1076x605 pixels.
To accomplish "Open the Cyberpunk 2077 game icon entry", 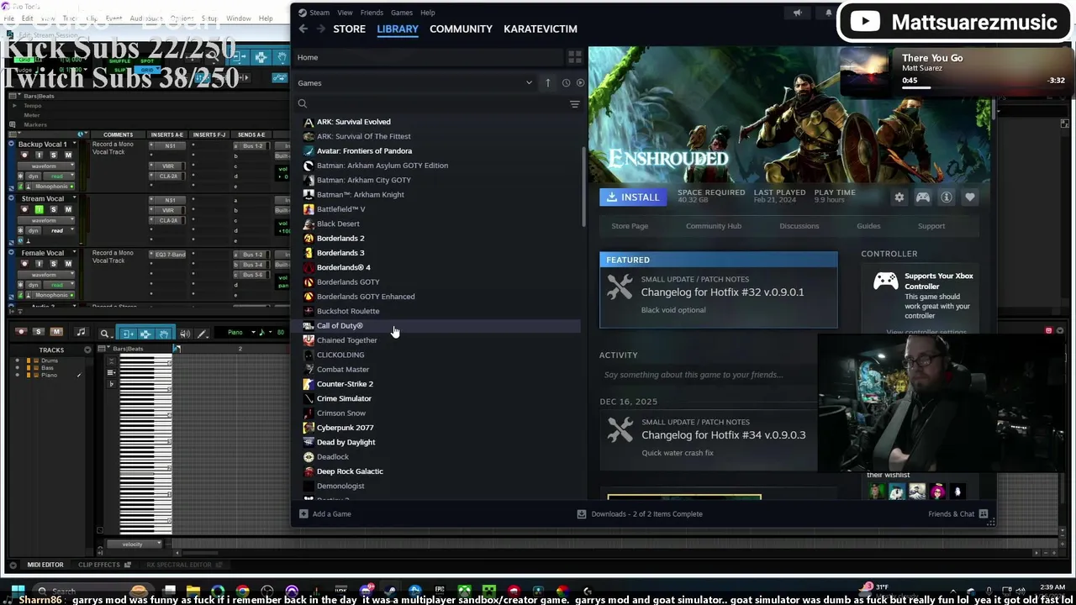I will (309, 428).
